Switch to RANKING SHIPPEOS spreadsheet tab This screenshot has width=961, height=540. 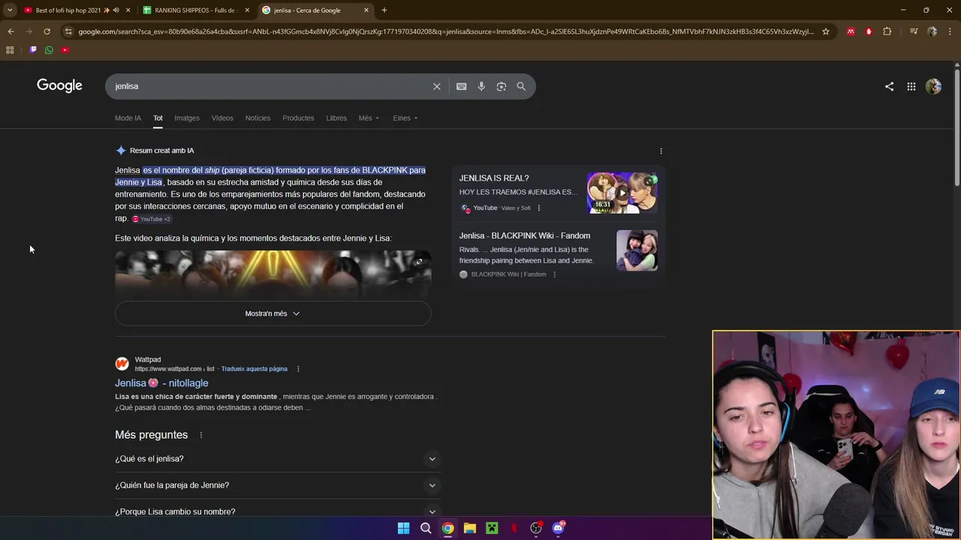[x=195, y=10]
